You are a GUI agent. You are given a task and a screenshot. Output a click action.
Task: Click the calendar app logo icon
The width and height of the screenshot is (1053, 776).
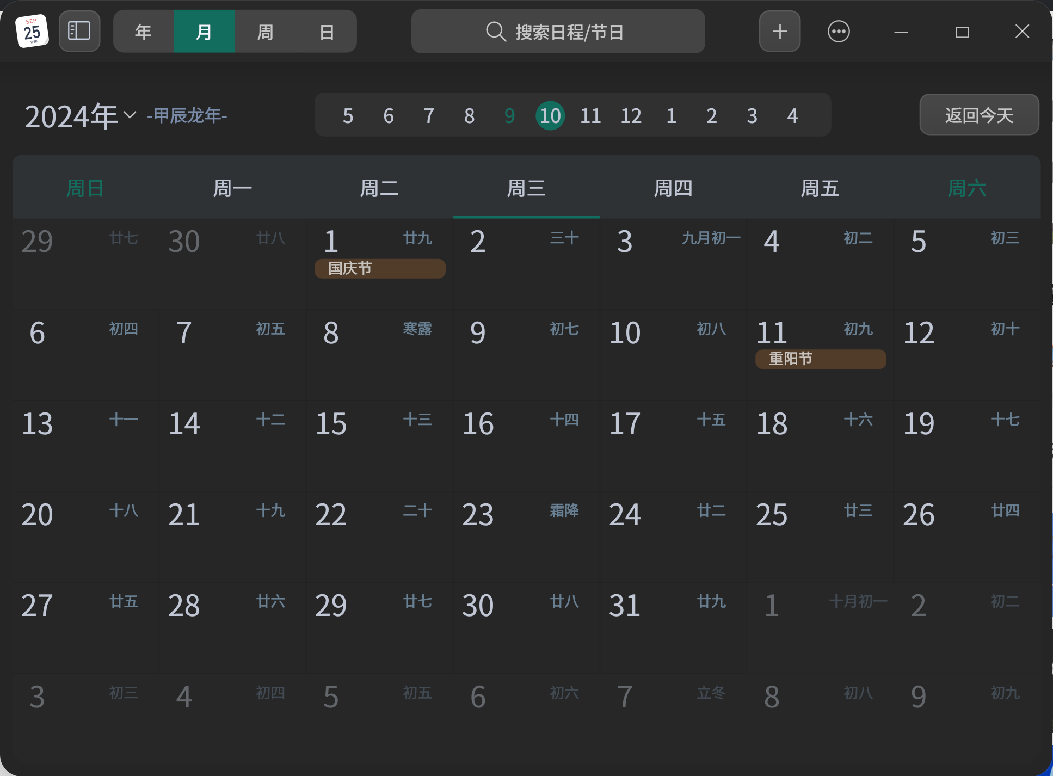(x=32, y=31)
